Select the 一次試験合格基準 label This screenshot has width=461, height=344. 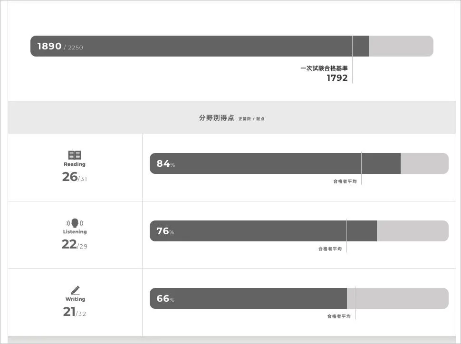click(324, 68)
